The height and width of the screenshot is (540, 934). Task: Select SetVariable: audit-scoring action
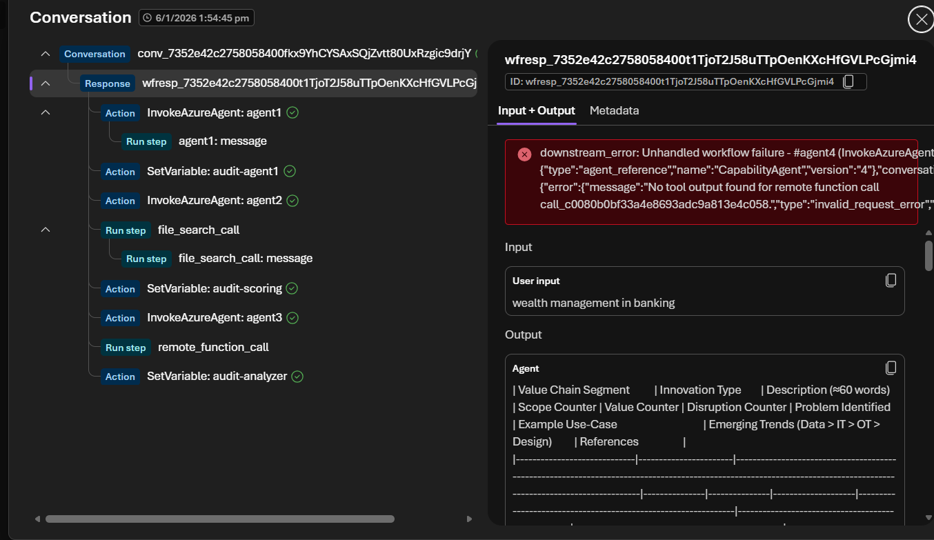pyautogui.click(x=214, y=288)
